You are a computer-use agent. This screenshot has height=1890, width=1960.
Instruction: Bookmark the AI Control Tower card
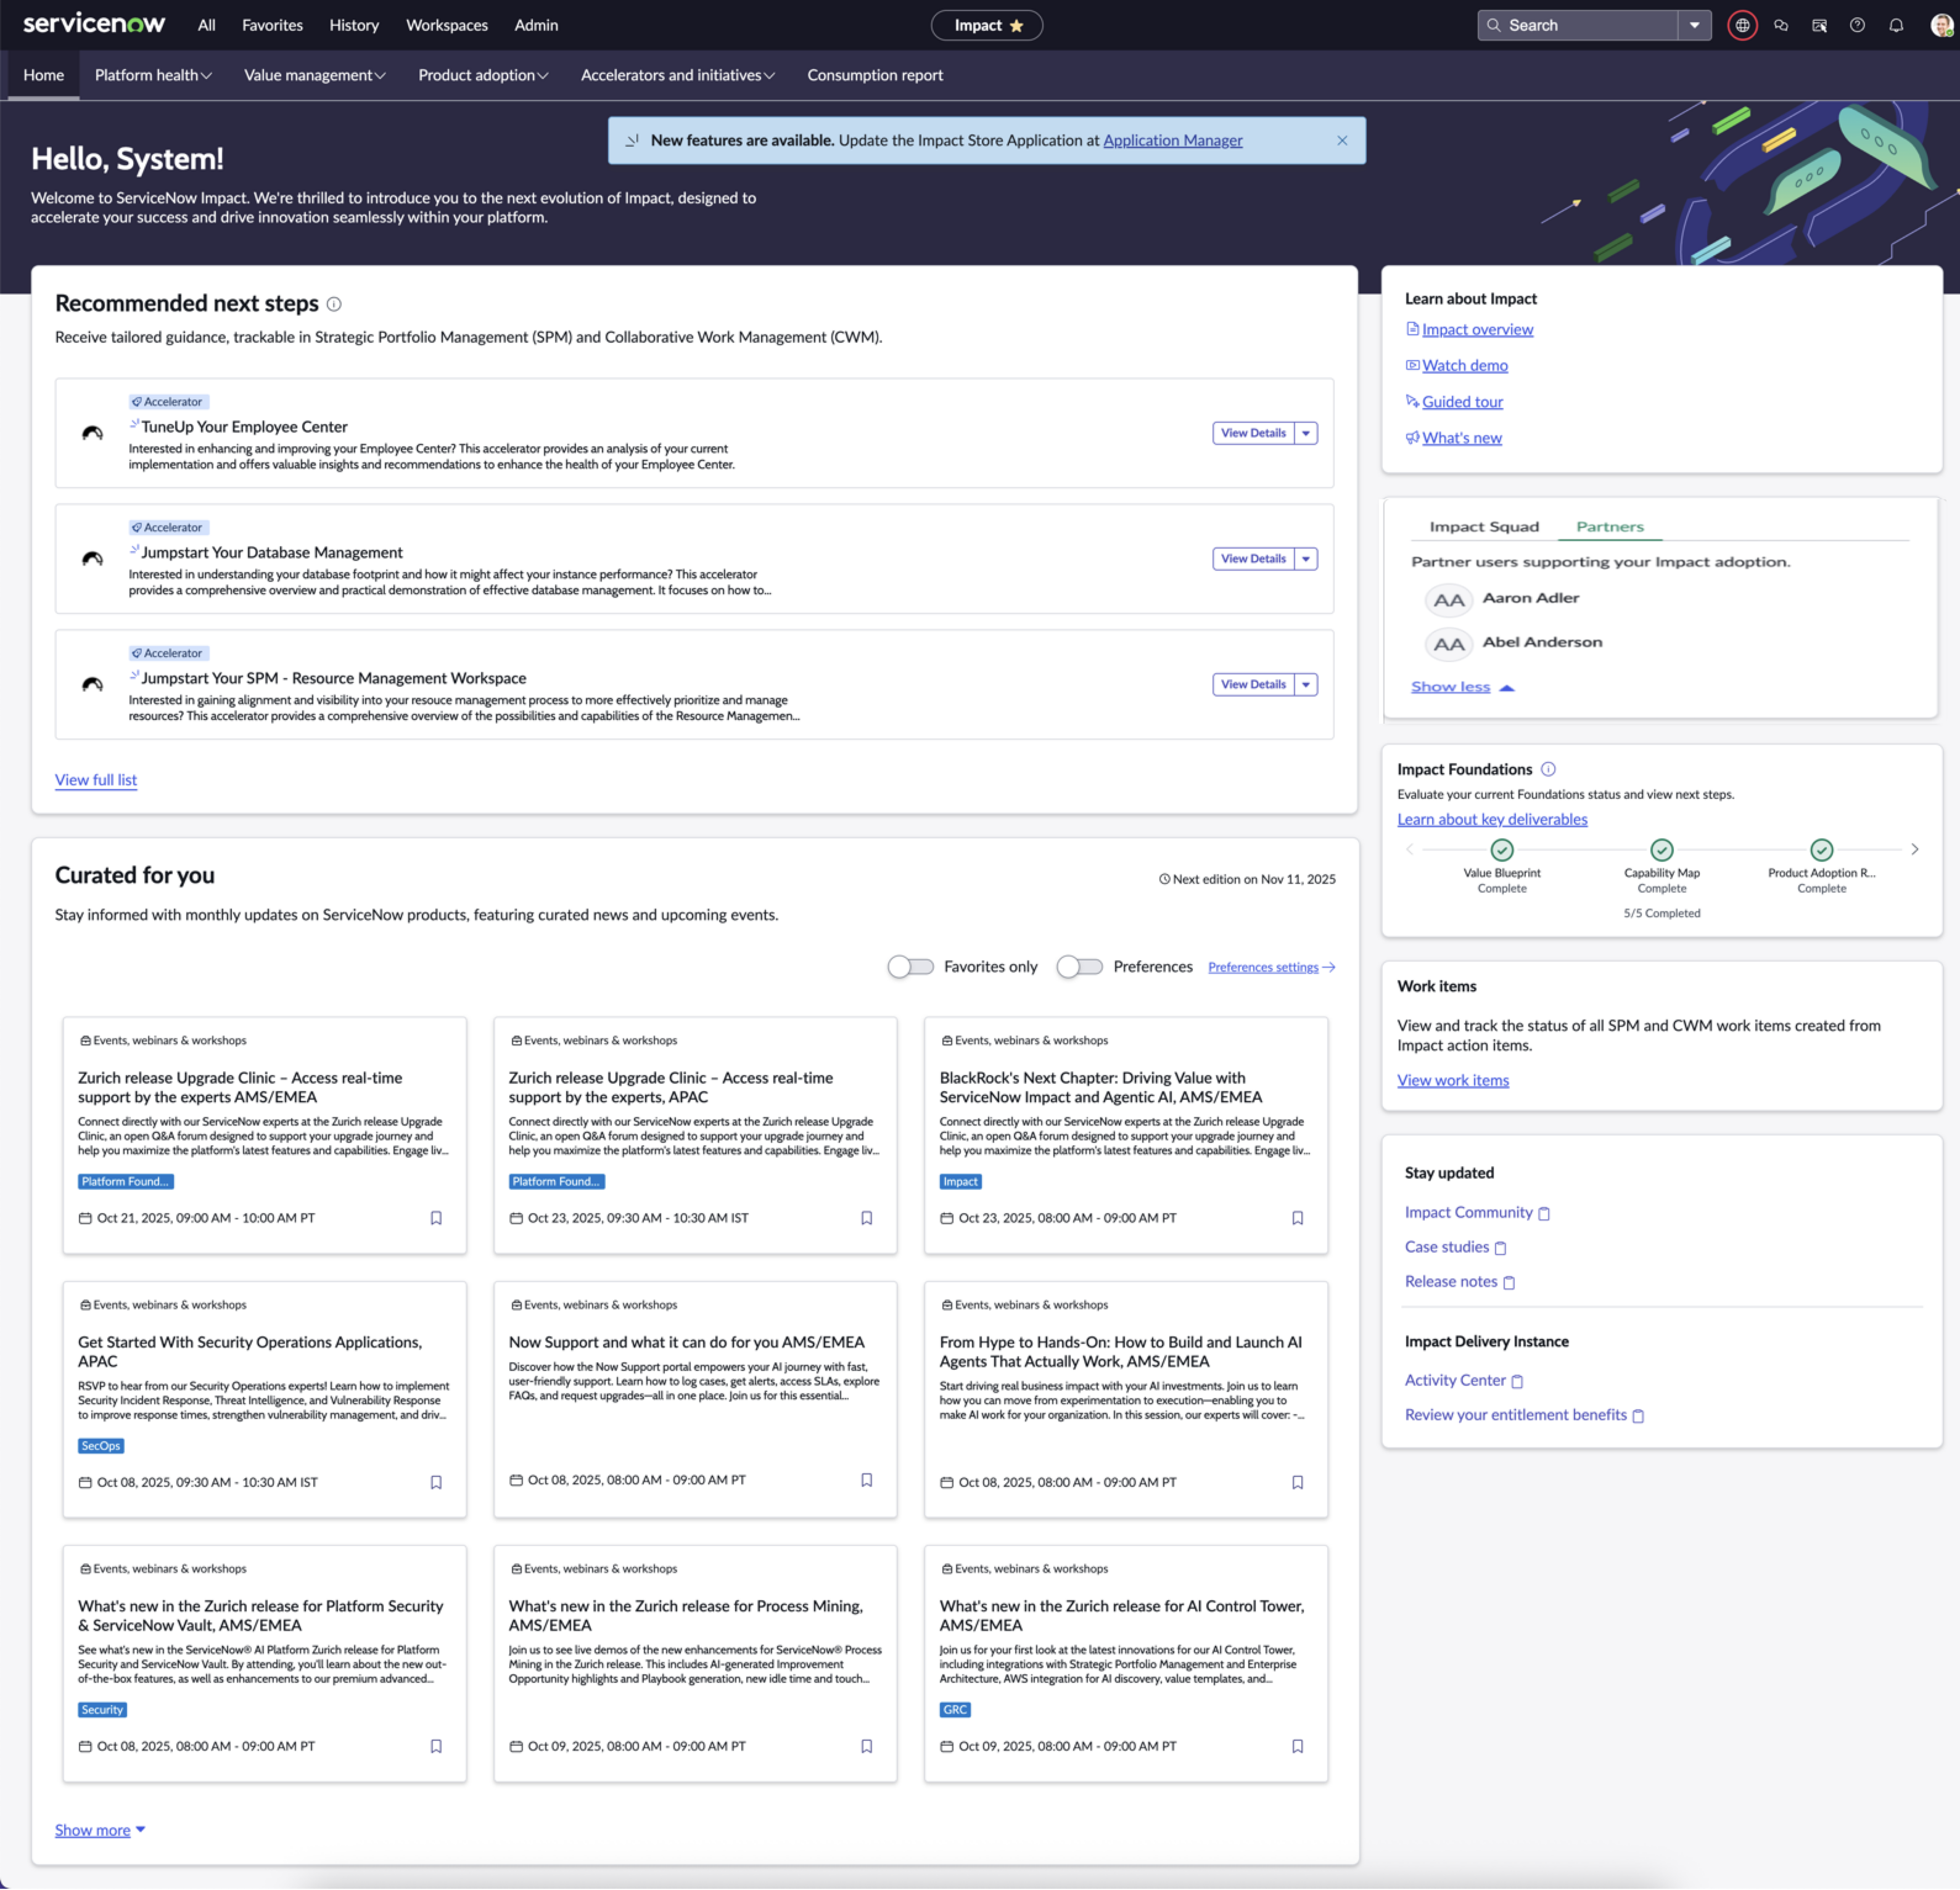click(x=1297, y=1746)
